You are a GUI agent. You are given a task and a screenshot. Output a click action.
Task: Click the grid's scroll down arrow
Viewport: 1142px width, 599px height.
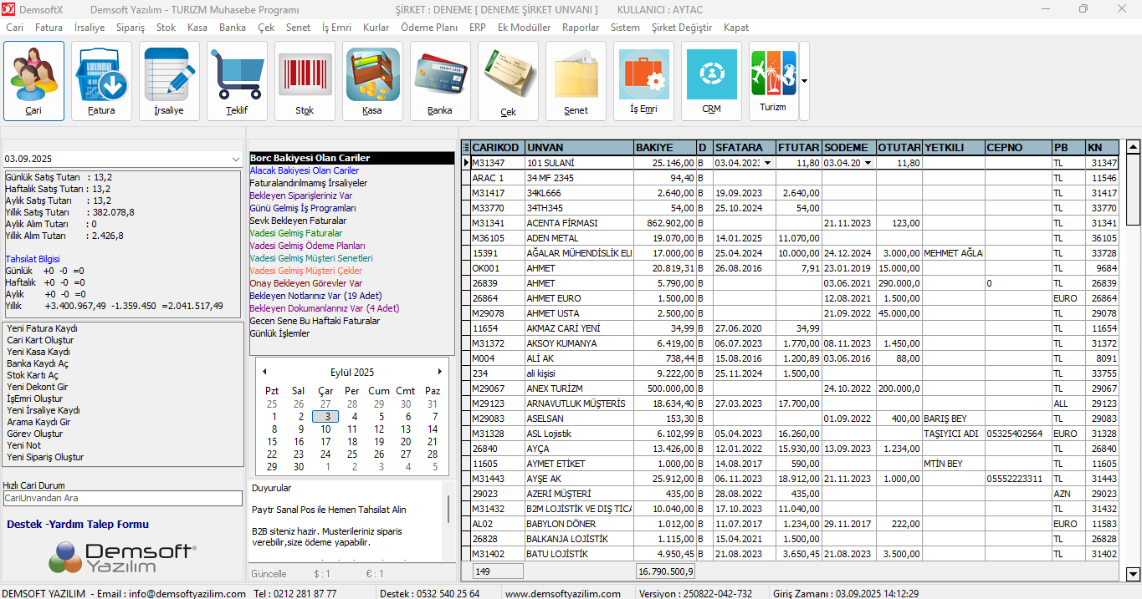coord(1133,574)
